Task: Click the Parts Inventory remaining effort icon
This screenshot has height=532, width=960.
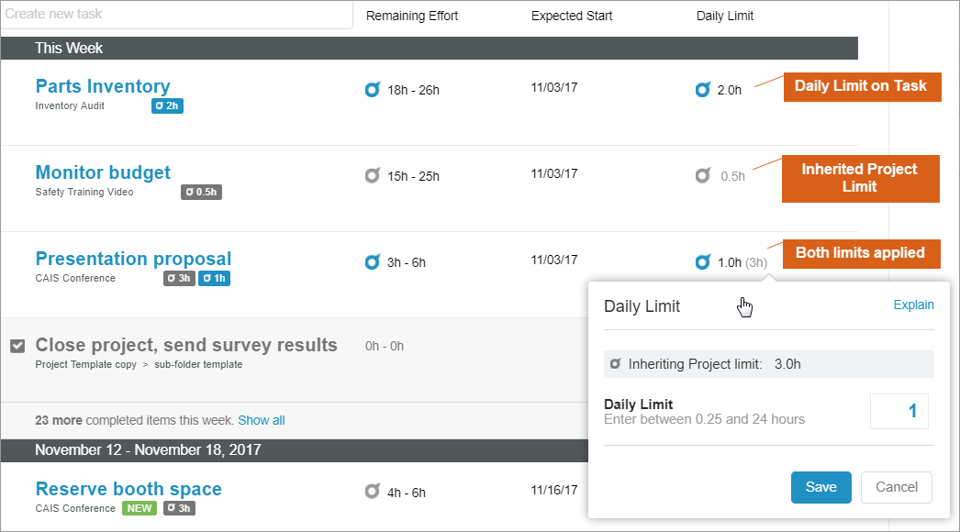Action: pos(372,90)
